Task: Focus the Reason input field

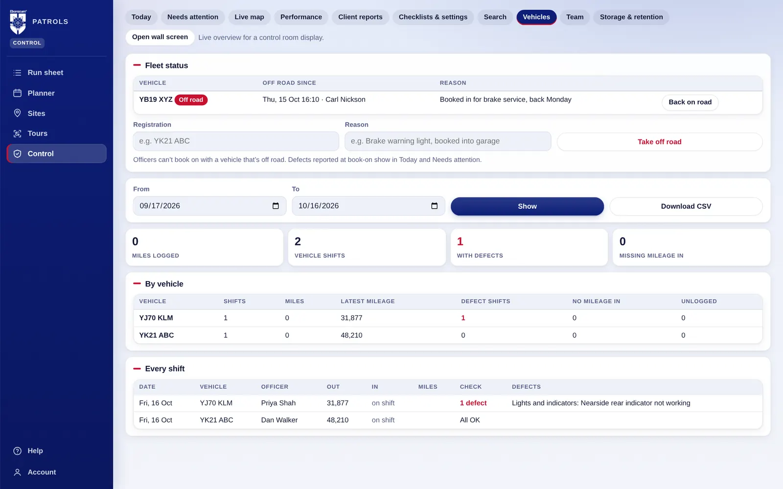Action: click(x=448, y=141)
